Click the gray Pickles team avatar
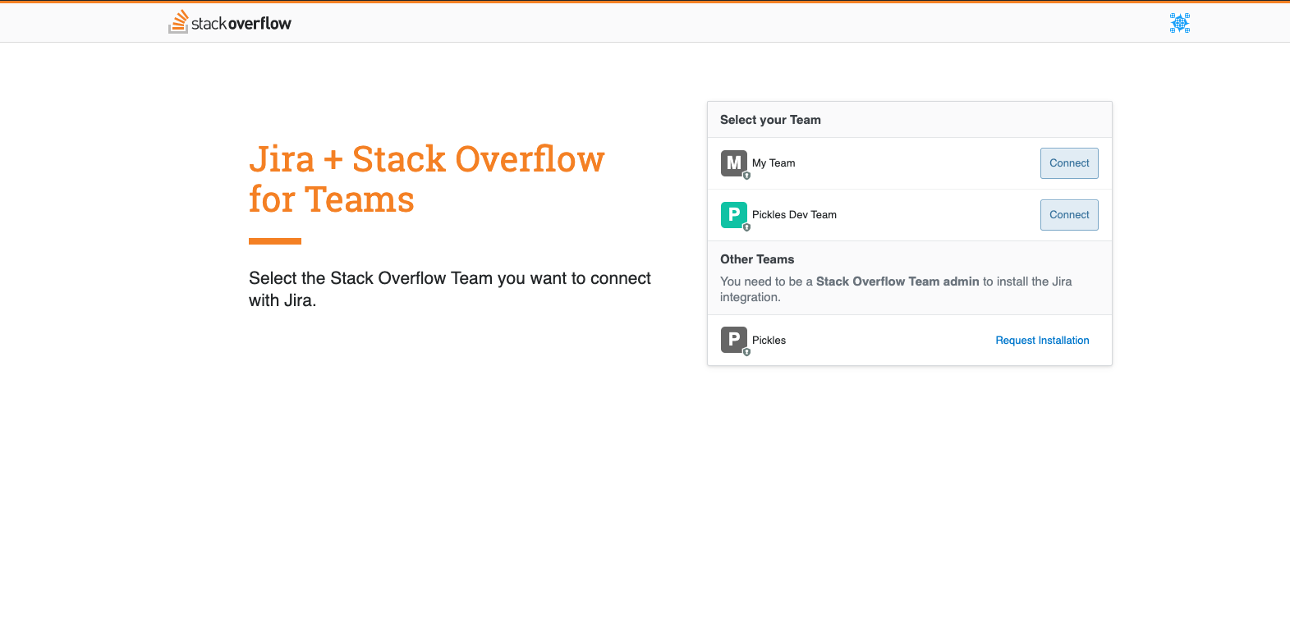This screenshot has width=1290, height=627. pos(734,340)
